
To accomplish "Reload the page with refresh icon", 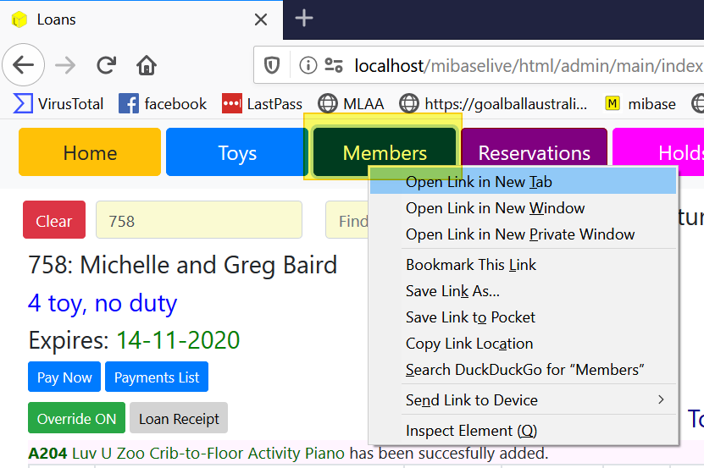I will (106, 65).
